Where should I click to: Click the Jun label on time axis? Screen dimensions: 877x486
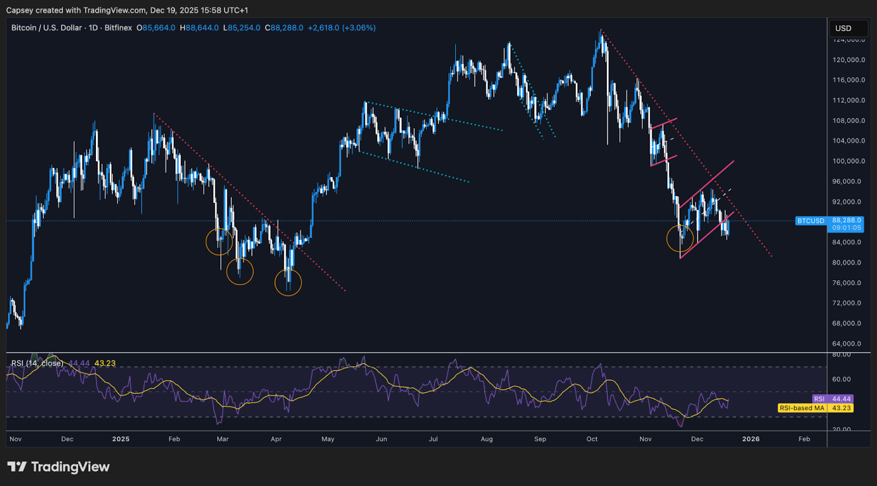coord(381,439)
